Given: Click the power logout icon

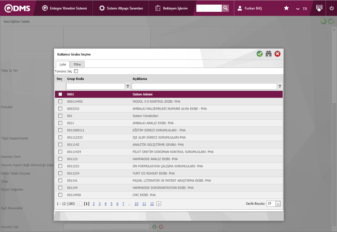Looking at the screenshot, I should (332, 8).
